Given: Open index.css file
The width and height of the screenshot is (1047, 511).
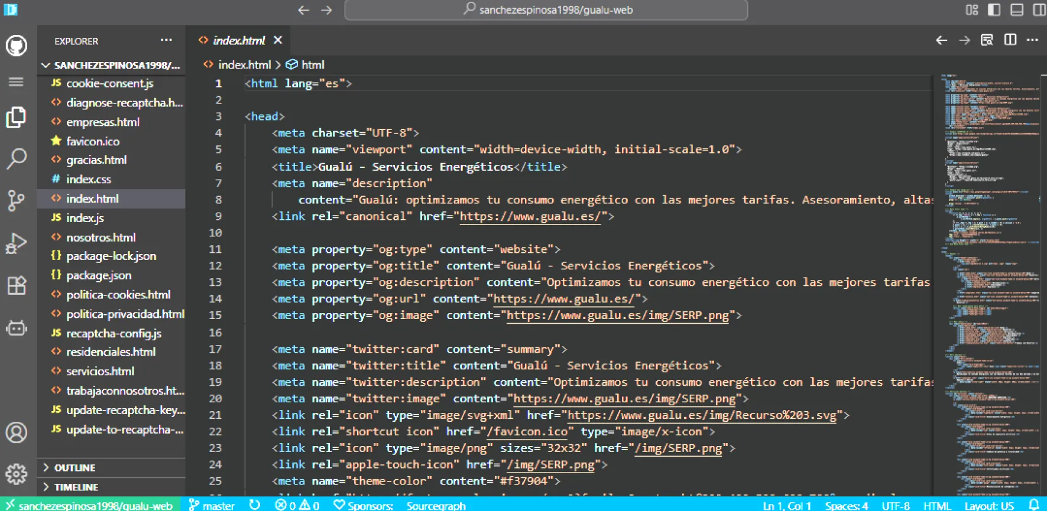Looking at the screenshot, I should [x=111, y=179].
